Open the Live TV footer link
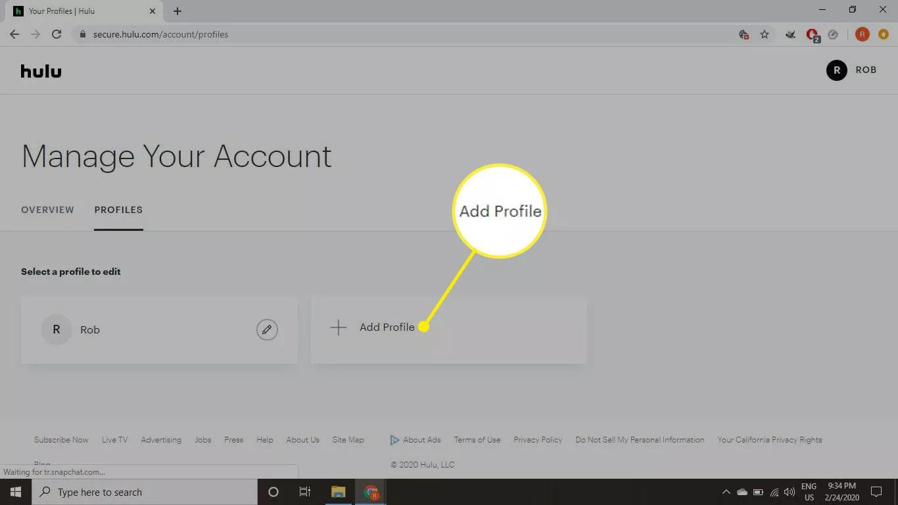The height and width of the screenshot is (505, 898). pos(114,440)
